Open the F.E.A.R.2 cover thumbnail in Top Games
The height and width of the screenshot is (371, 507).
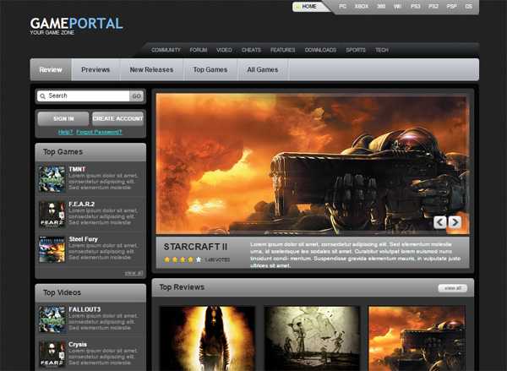point(52,214)
